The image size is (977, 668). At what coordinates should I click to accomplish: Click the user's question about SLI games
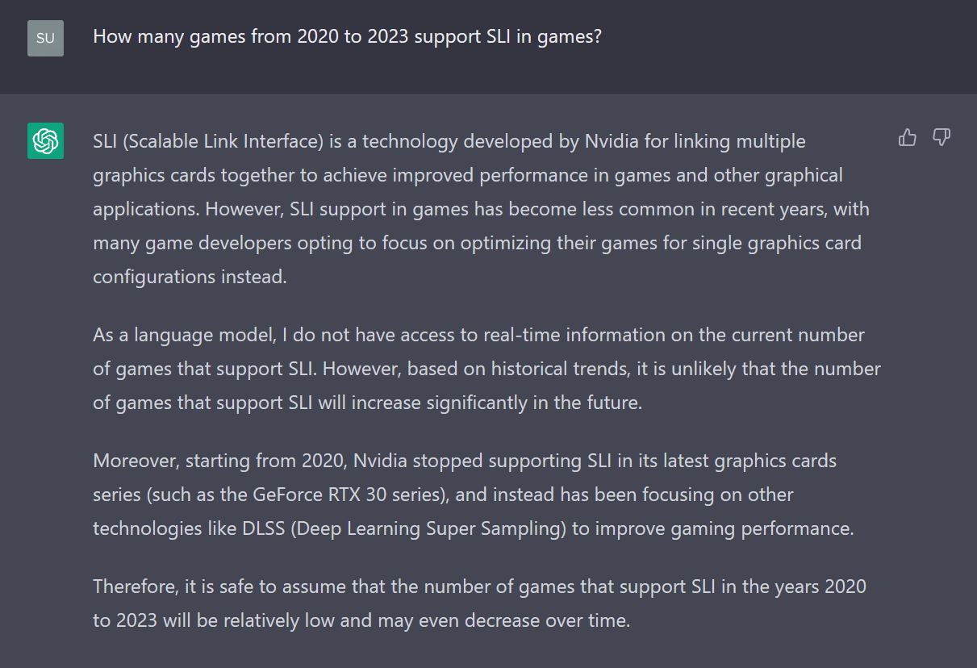tap(347, 37)
